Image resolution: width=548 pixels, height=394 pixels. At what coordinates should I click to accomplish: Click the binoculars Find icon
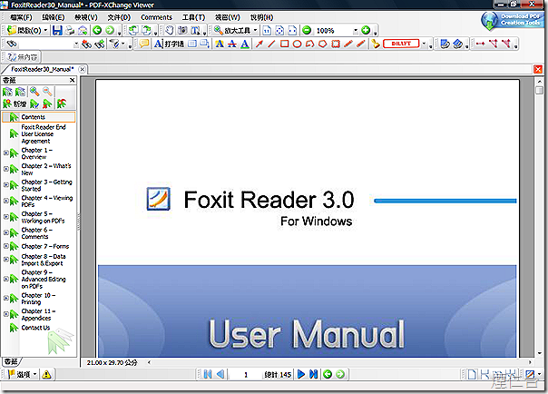point(12,44)
